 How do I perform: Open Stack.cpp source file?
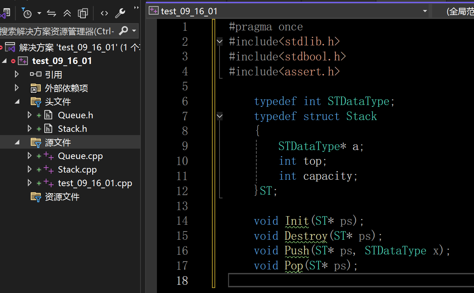[77, 170]
